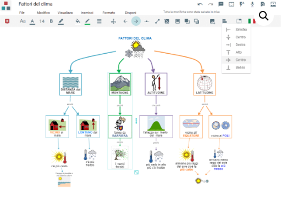This screenshot has height=199, width=287.
Task: Toggle the right arrow direction button
Action: [x=136, y=21]
